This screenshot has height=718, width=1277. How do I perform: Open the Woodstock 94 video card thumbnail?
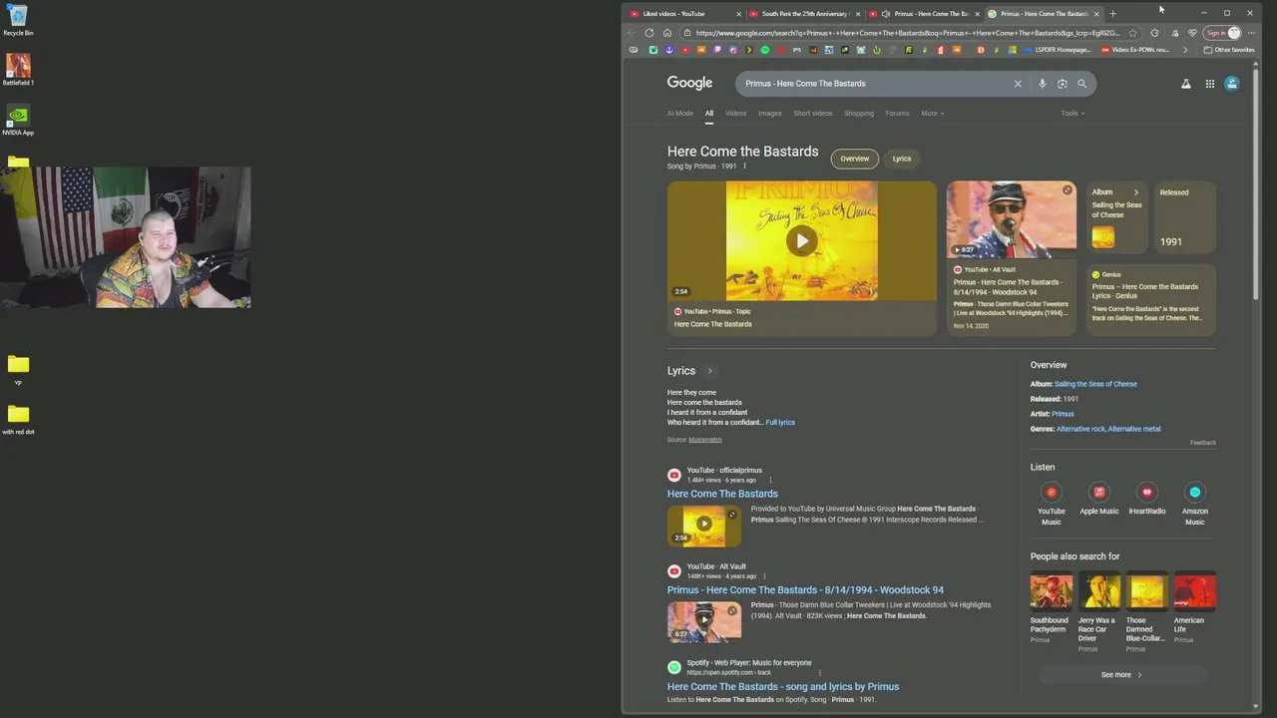1012,219
